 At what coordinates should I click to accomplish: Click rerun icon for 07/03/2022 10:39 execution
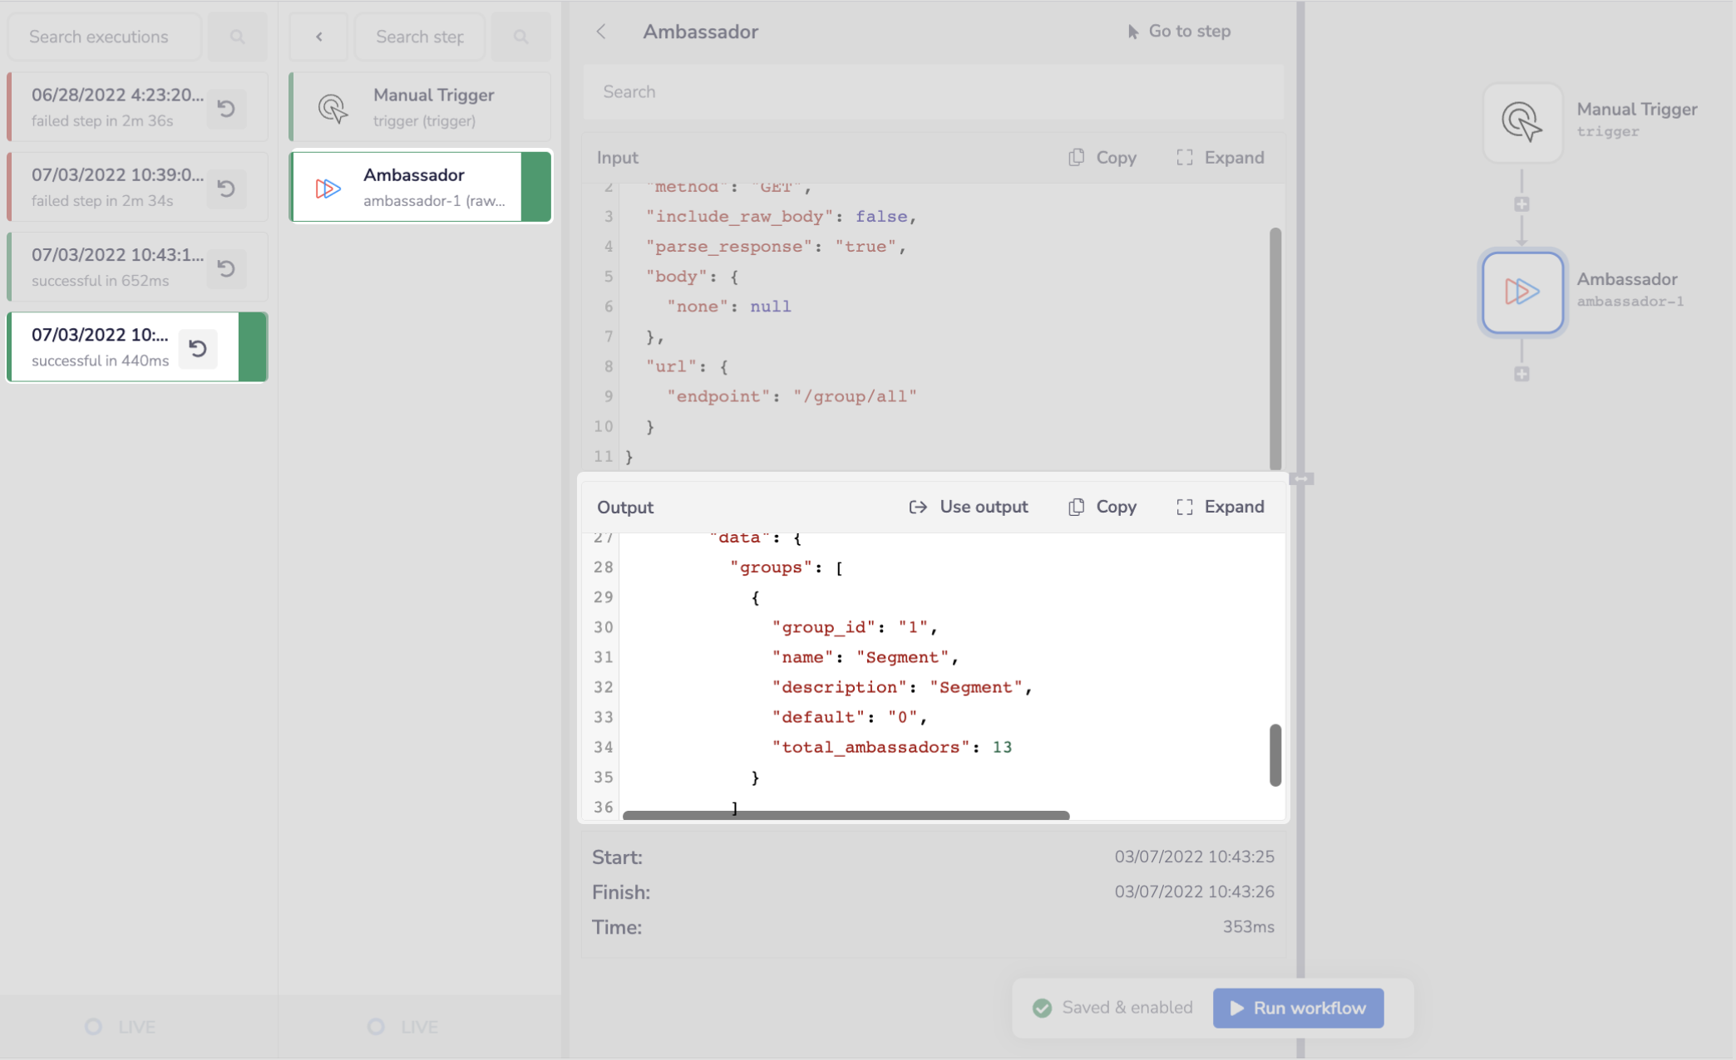pyautogui.click(x=226, y=189)
